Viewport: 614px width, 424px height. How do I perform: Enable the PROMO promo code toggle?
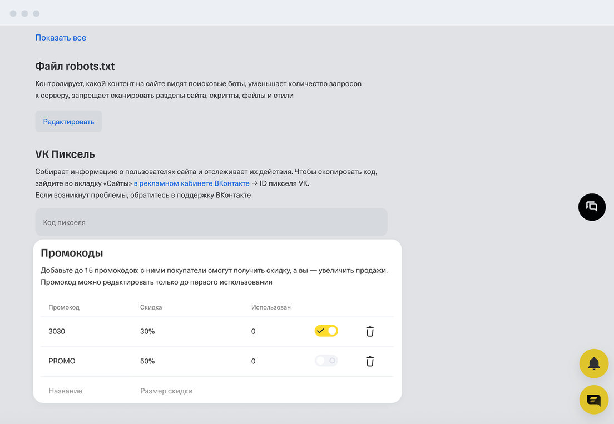pos(326,361)
